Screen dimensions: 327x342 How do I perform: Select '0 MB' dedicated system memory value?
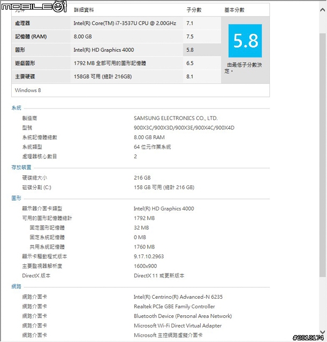[140, 237]
